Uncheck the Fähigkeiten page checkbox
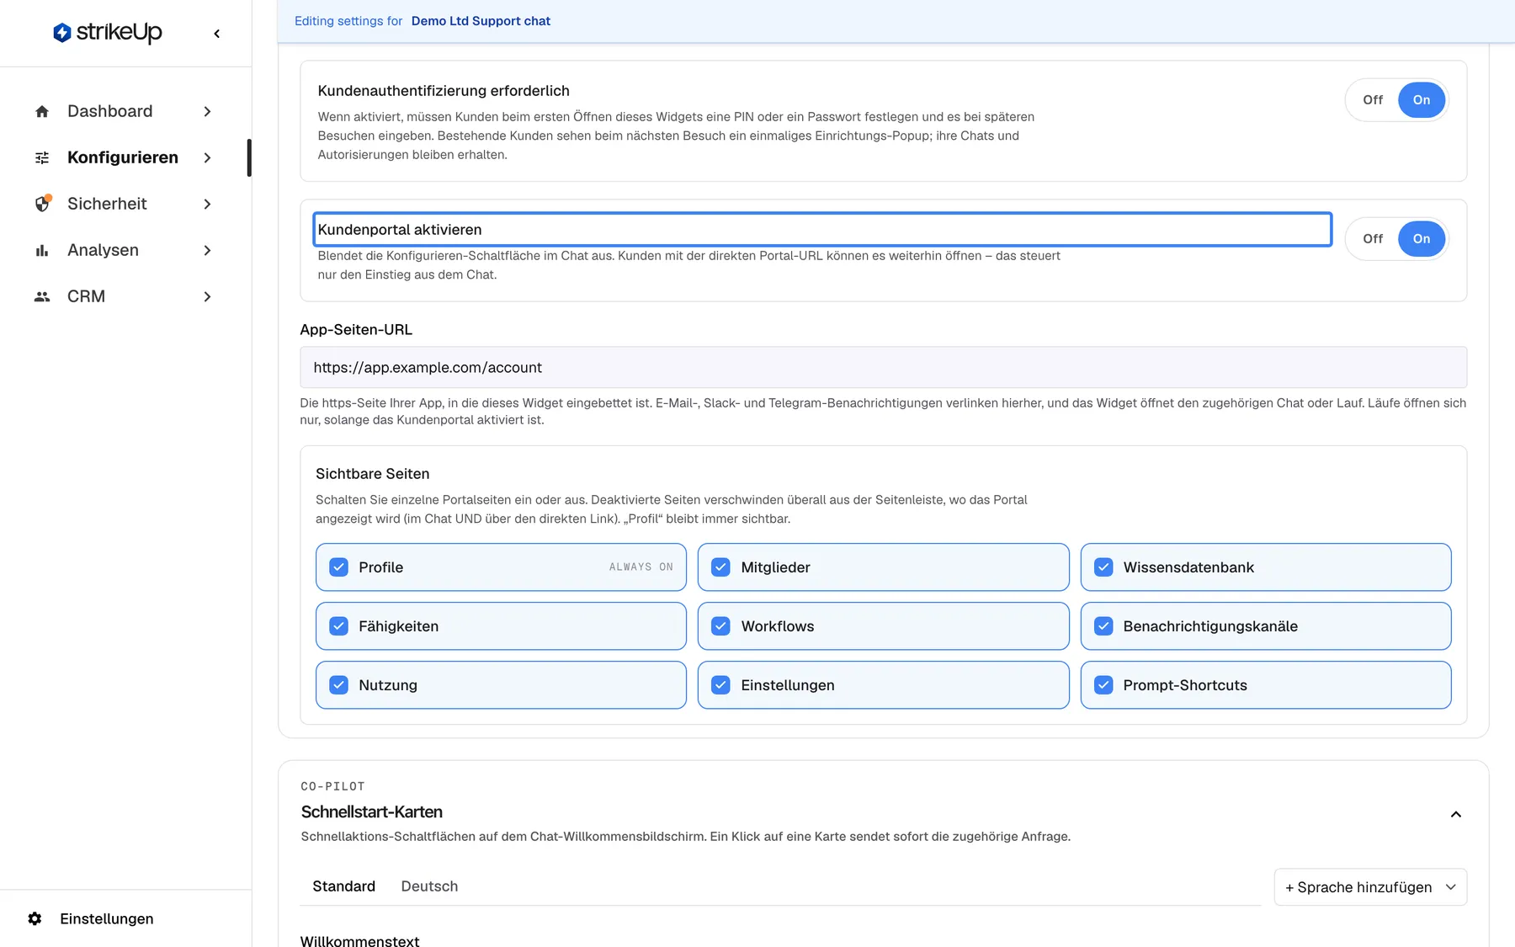 coord(338,626)
